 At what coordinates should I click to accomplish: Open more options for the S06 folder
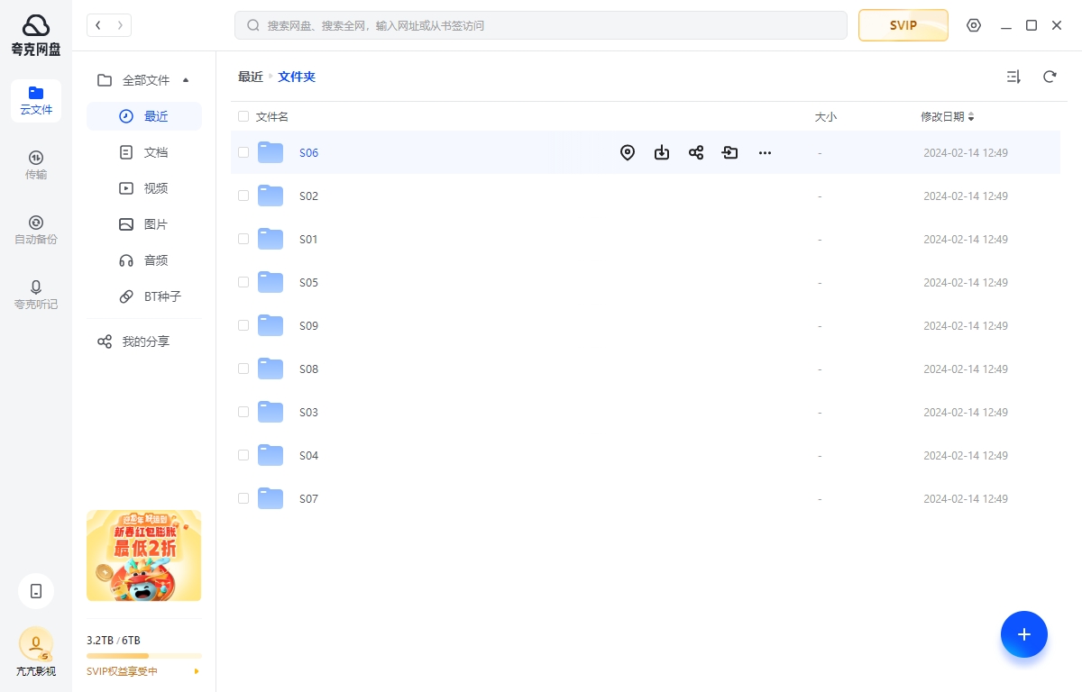point(765,153)
